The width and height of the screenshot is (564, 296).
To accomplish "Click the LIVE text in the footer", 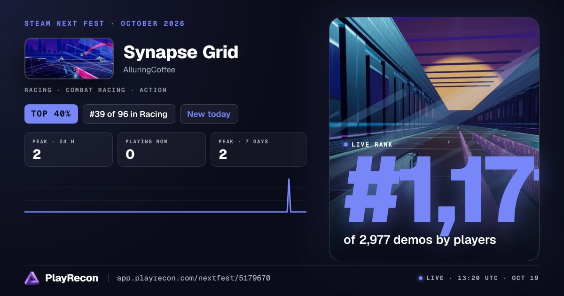I will pos(435,278).
